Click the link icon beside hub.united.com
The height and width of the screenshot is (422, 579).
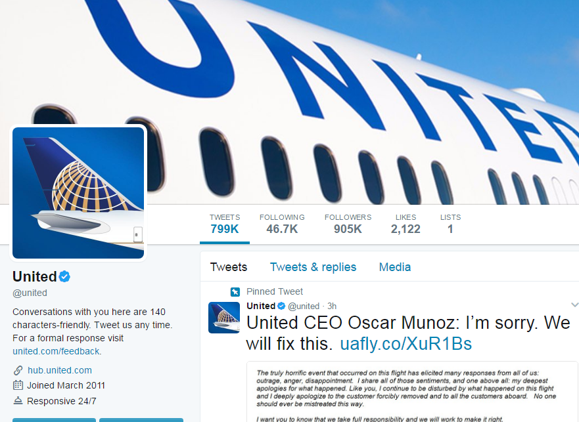18,370
